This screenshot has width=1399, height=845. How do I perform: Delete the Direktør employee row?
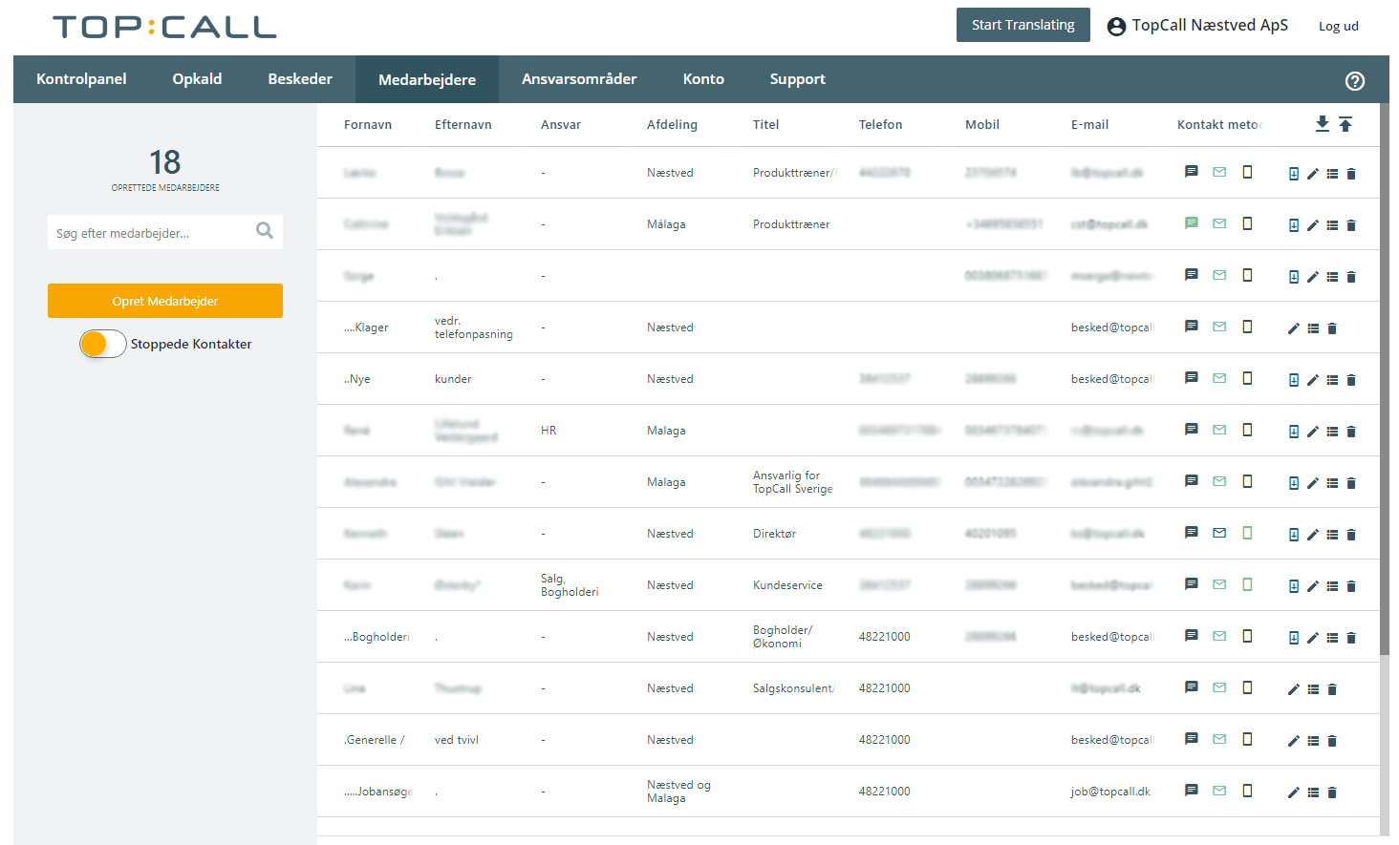click(x=1351, y=535)
